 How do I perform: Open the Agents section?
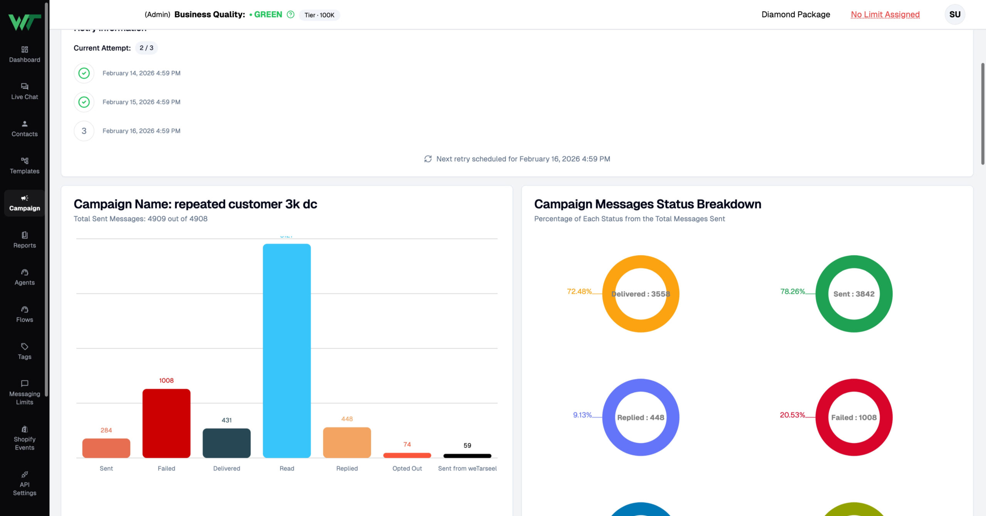pos(25,277)
